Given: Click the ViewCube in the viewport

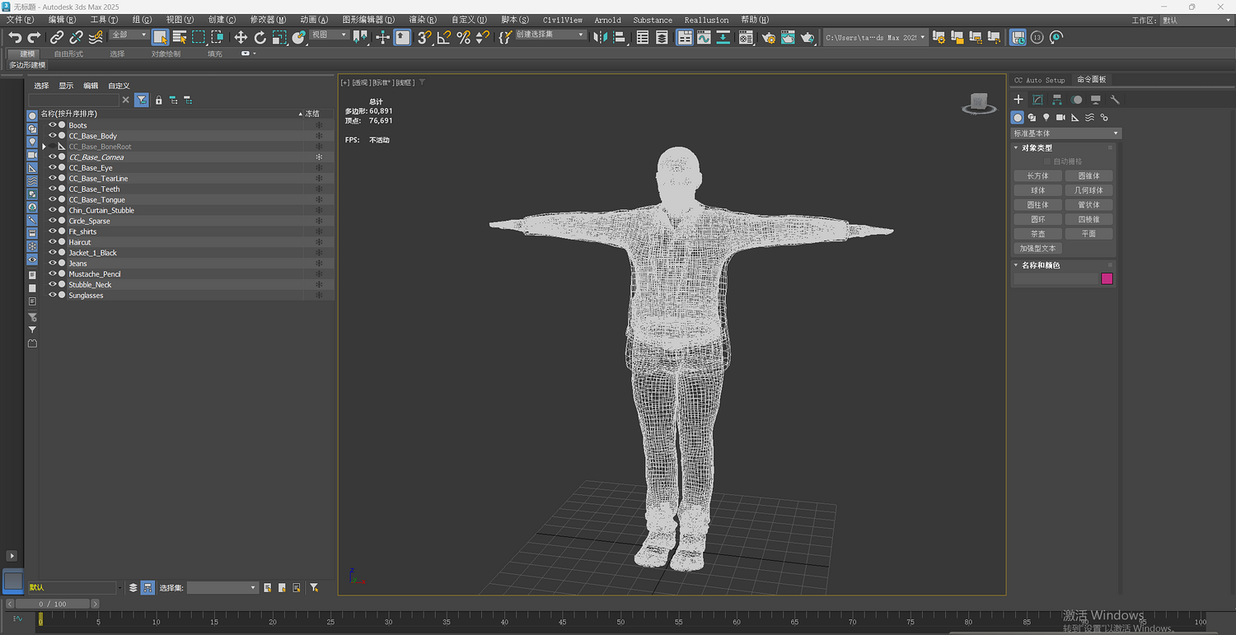Looking at the screenshot, I should click(978, 103).
